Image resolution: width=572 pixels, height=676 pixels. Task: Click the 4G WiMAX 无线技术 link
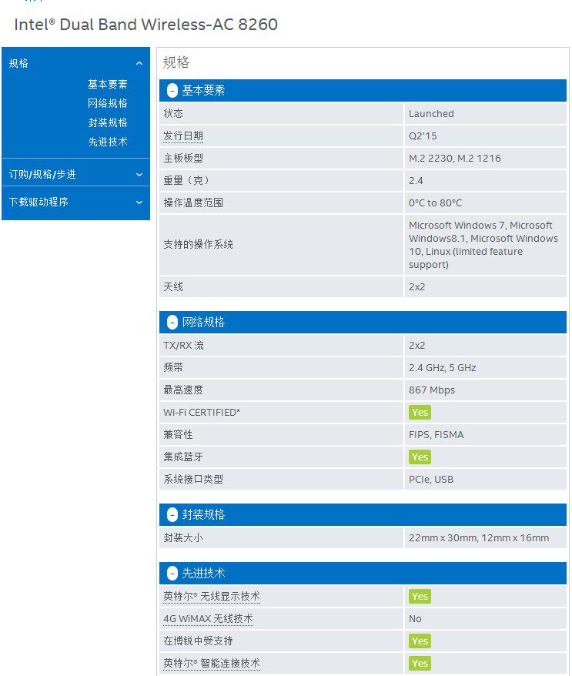coord(208,619)
